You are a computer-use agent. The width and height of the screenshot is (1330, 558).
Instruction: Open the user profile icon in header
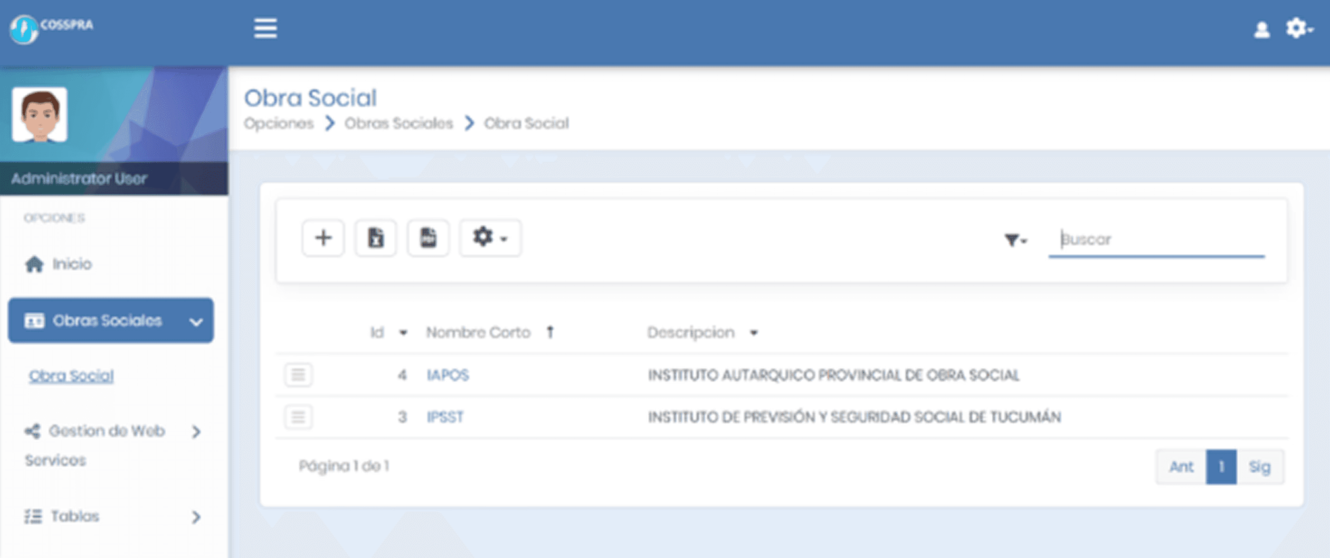point(1261,29)
